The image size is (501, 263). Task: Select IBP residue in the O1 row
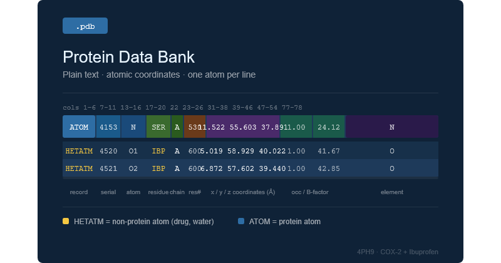pyautogui.click(x=158, y=151)
